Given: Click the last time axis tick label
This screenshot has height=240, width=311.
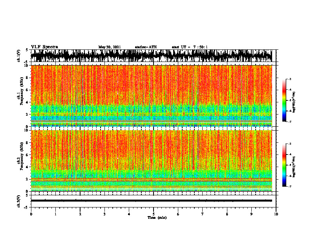Looking at the screenshot, I should [276, 214].
